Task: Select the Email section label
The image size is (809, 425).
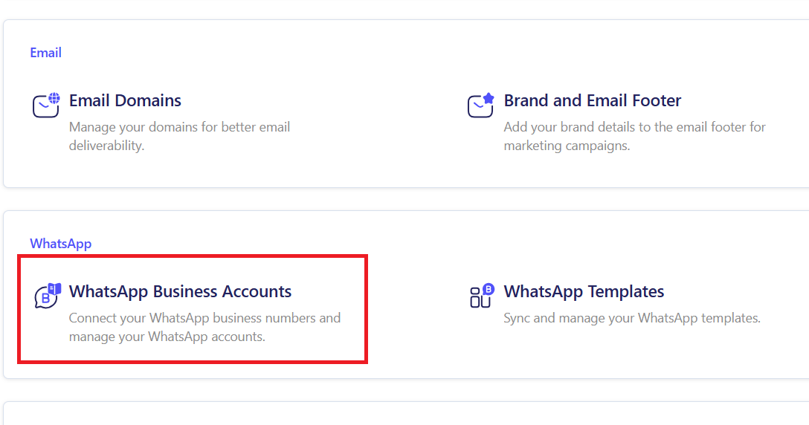Action: (x=45, y=53)
